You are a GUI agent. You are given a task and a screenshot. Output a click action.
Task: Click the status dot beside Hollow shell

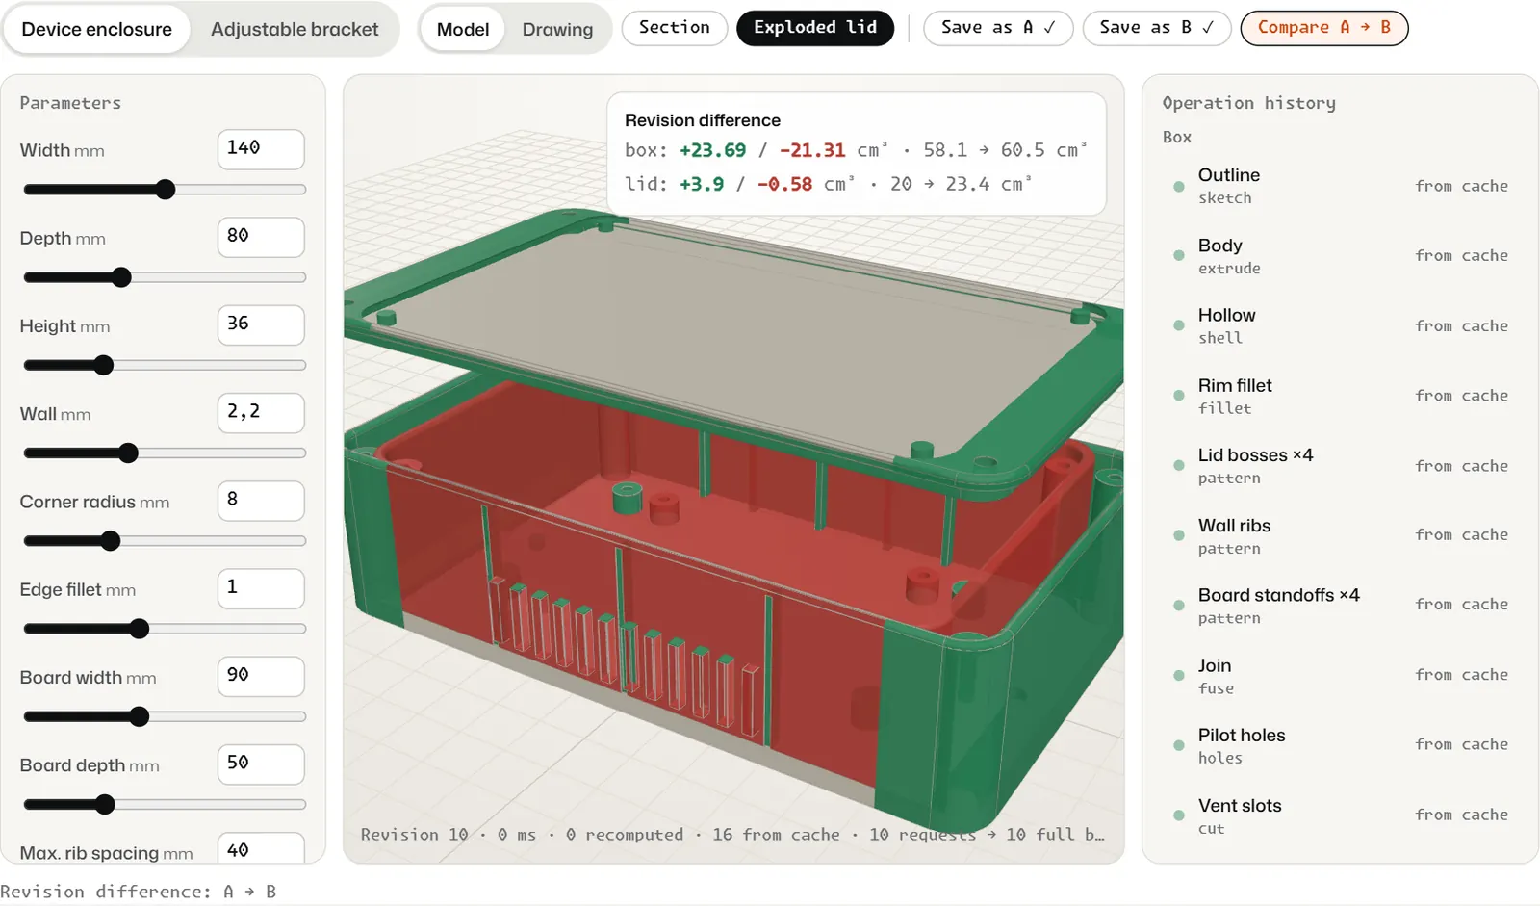1178,325
